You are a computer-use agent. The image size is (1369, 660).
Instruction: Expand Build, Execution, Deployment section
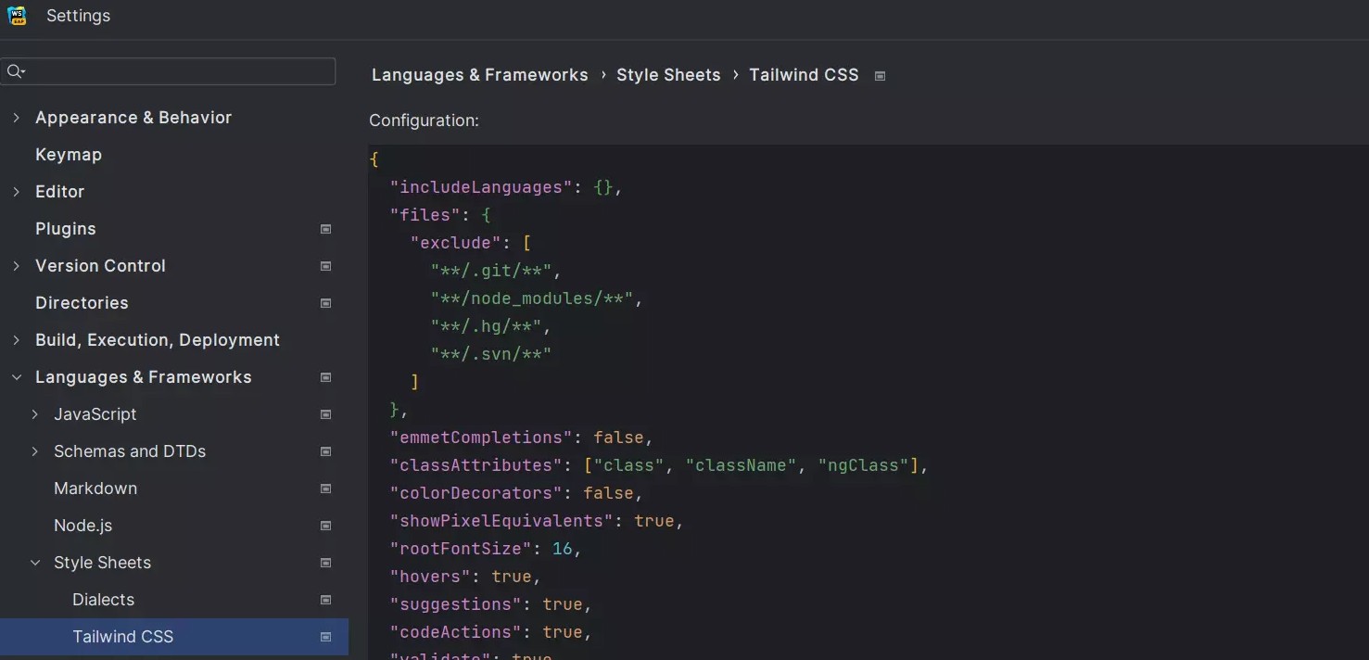(16, 340)
